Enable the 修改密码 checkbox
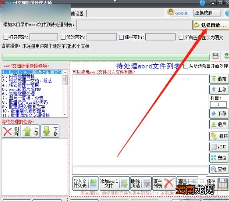The width and height of the screenshot is (229, 201). click(63, 37)
